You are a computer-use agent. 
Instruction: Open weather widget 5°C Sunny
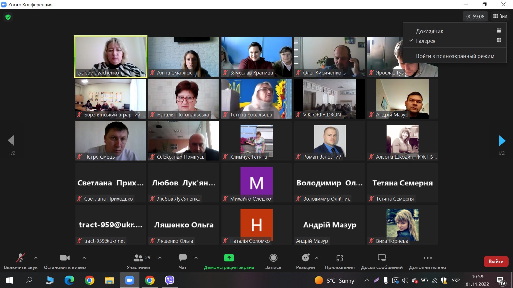[x=335, y=281]
